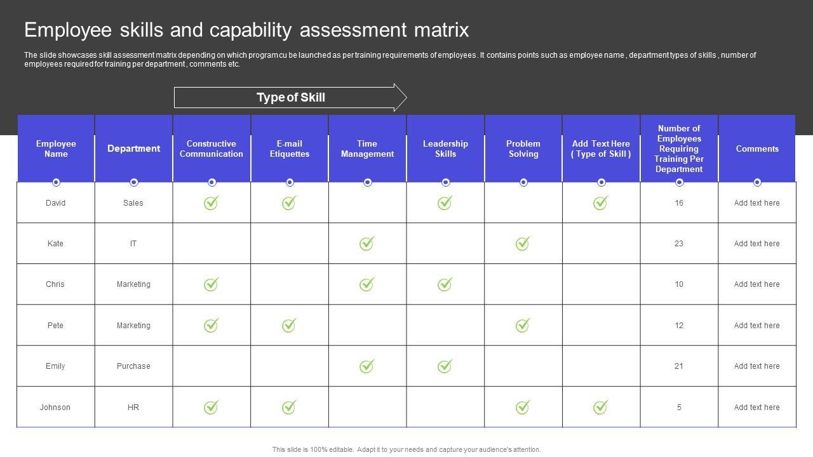813x457 pixels.
Task: Click Pete's E-mail Etiquettes checkmark
Action: point(289,325)
